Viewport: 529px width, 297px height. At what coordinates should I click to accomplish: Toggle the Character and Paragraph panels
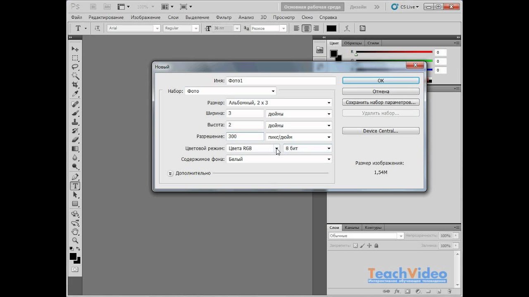362,28
